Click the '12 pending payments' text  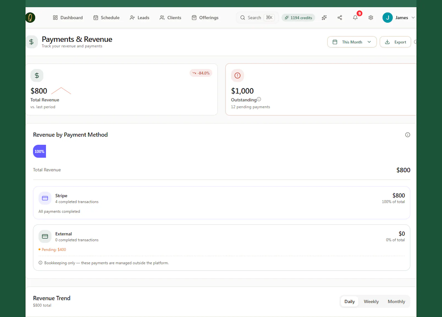[251, 107]
